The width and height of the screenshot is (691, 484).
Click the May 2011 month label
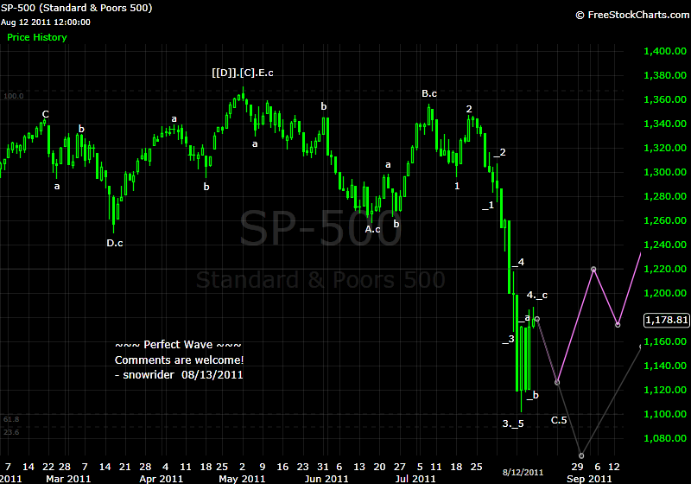click(242, 479)
